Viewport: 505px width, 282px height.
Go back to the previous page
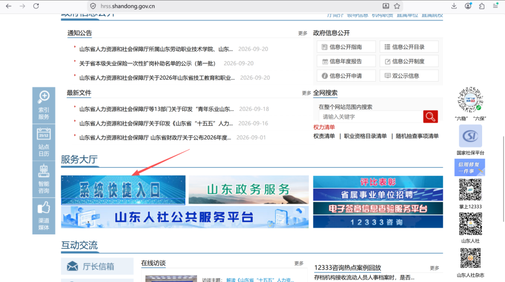coord(9,6)
